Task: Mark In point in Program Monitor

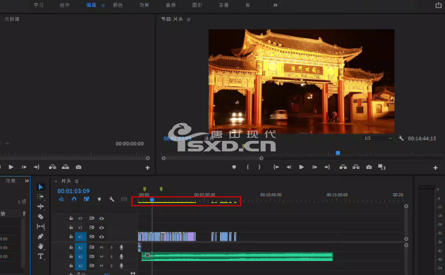Action: pyautogui.click(x=247, y=167)
